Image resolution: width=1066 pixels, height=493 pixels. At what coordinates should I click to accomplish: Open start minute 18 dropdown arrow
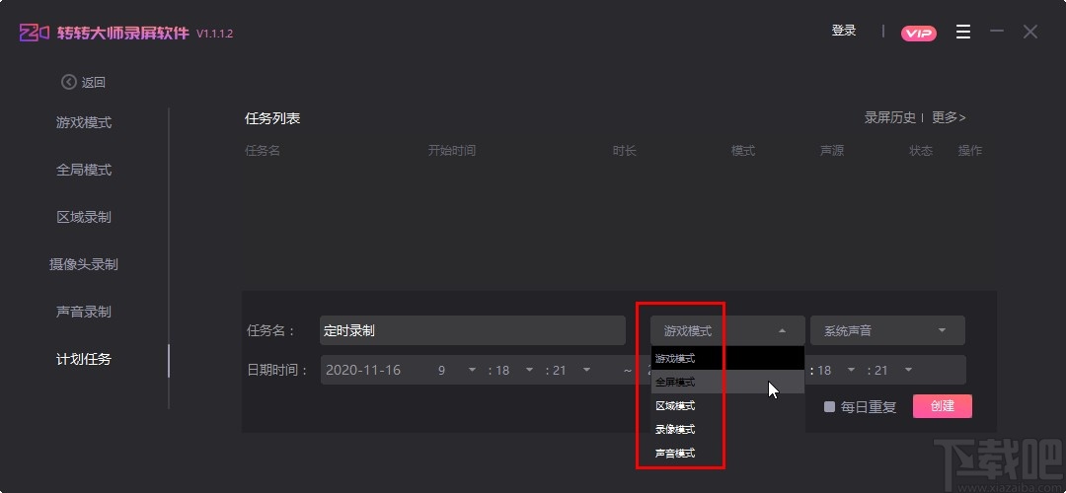pos(529,370)
